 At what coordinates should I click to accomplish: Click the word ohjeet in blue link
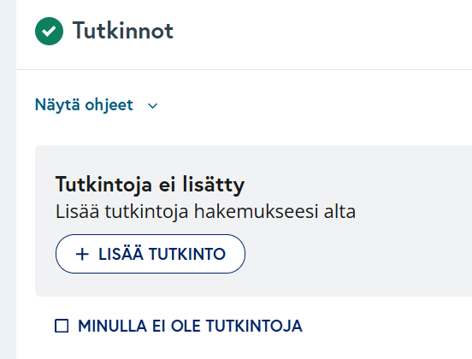[109, 106]
